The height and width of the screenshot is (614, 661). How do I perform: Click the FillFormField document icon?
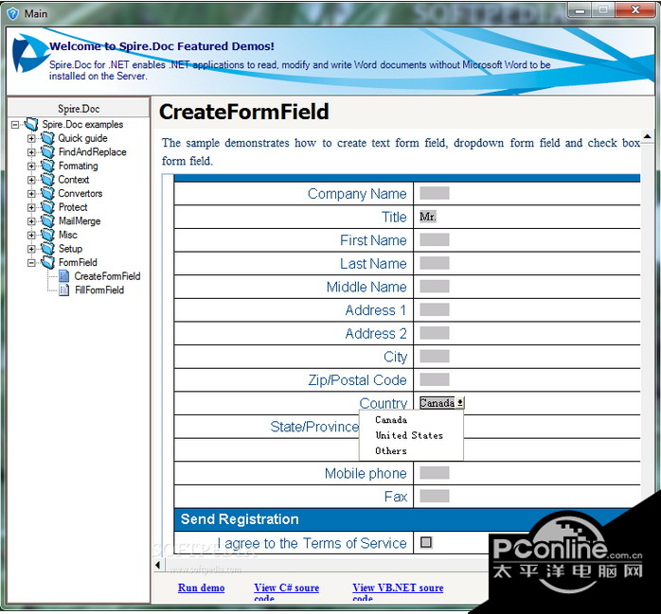click(64, 290)
